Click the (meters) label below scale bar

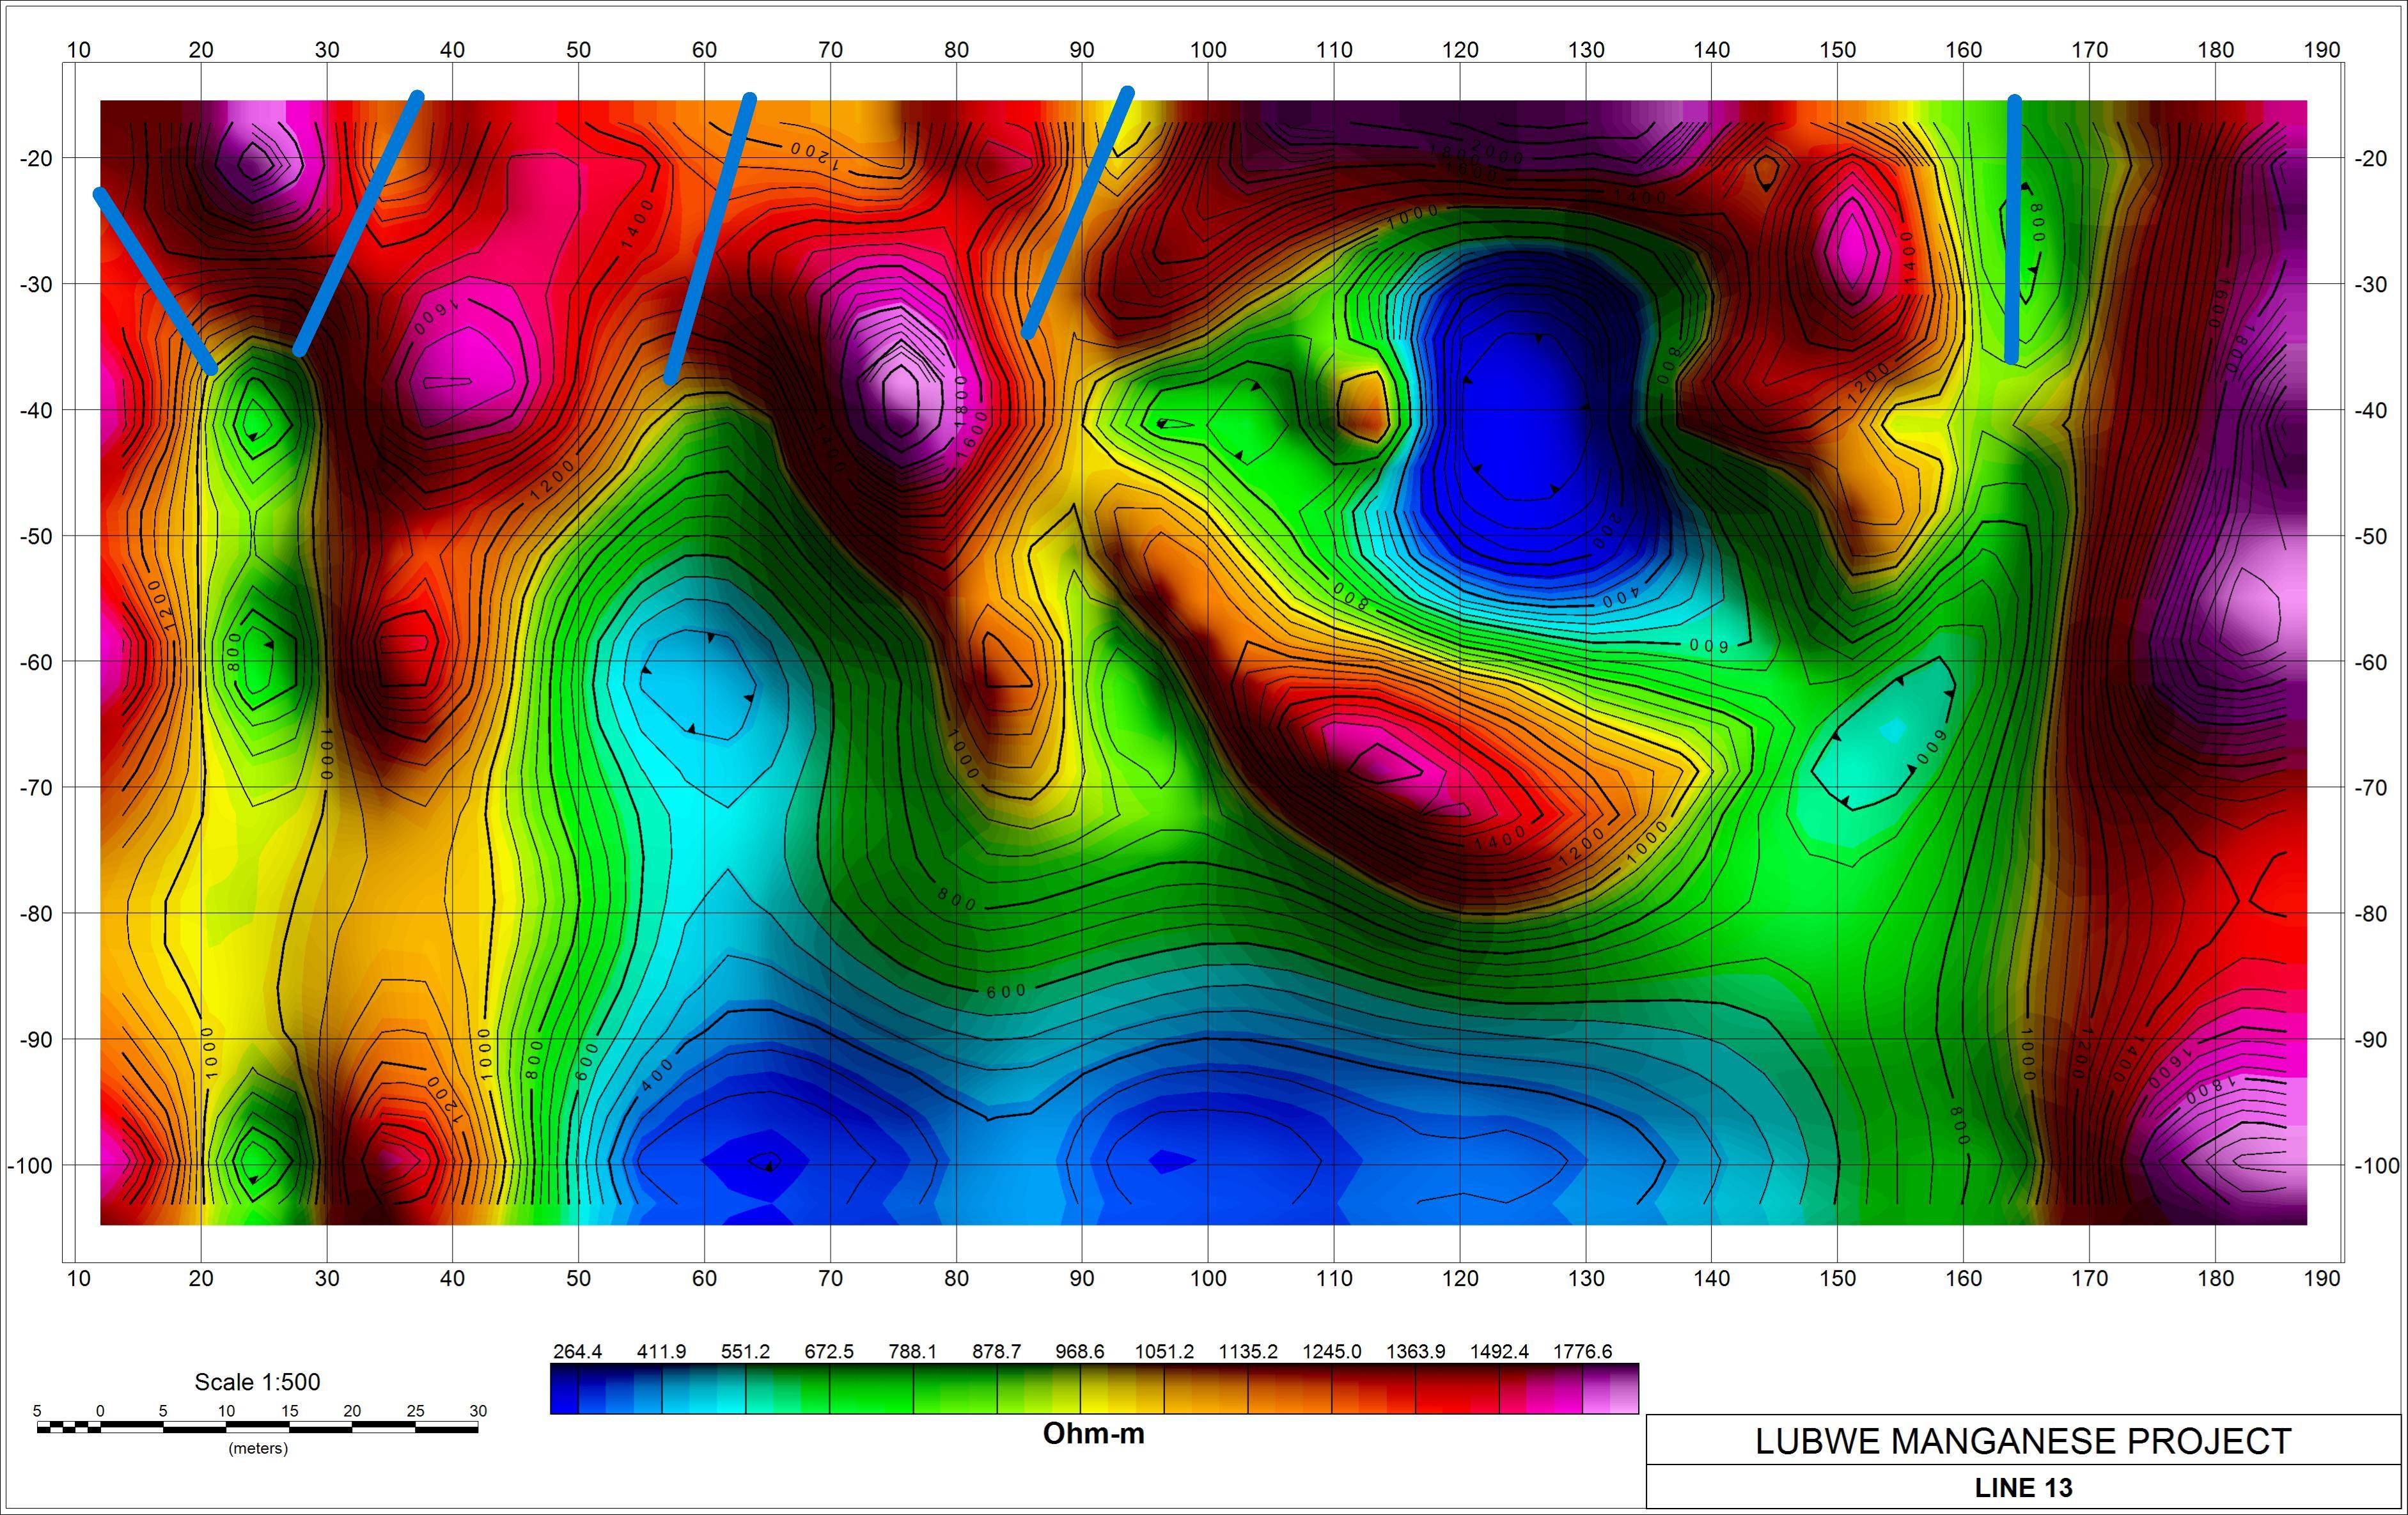click(x=258, y=1448)
